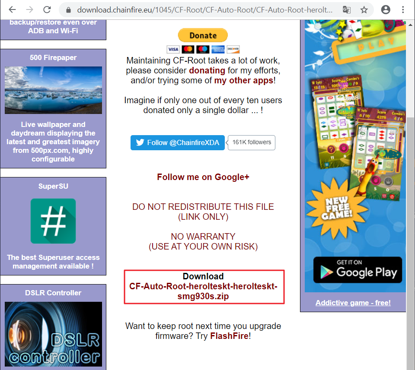Image resolution: width=415 pixels, height=370 pixels.
Task: Click Get it on Google Play badge
Action: (358, 270)
